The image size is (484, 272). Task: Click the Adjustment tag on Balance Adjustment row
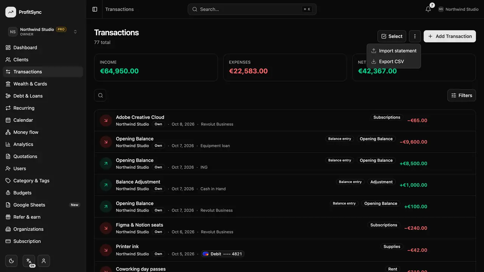pos(382,182)
